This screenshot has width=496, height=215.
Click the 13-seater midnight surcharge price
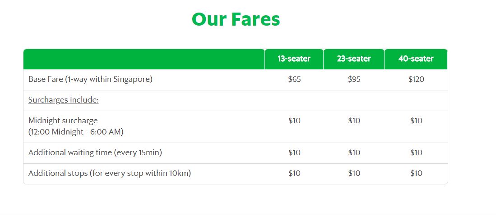[294, 121]
